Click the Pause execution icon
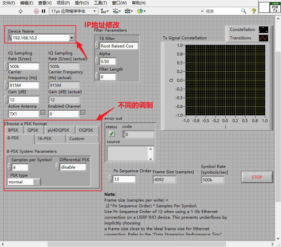The height and width of the screenshot is (247, 281). click(43, 11)
